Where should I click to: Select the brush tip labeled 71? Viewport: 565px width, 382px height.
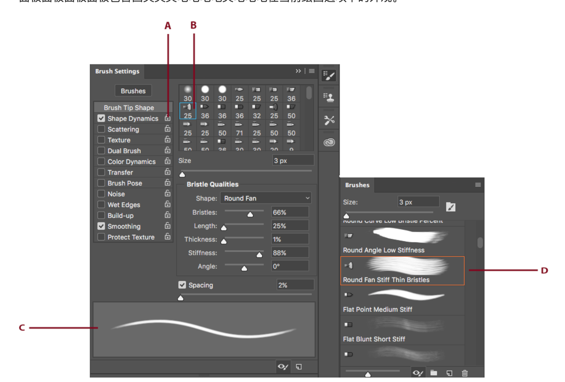(239, 128)
